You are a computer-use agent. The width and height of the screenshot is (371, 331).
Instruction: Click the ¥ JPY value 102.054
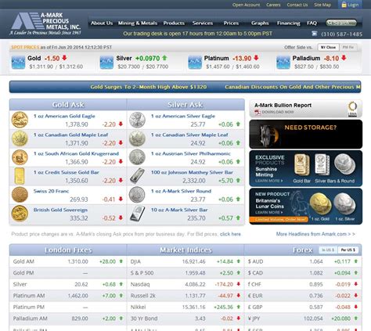313,318
